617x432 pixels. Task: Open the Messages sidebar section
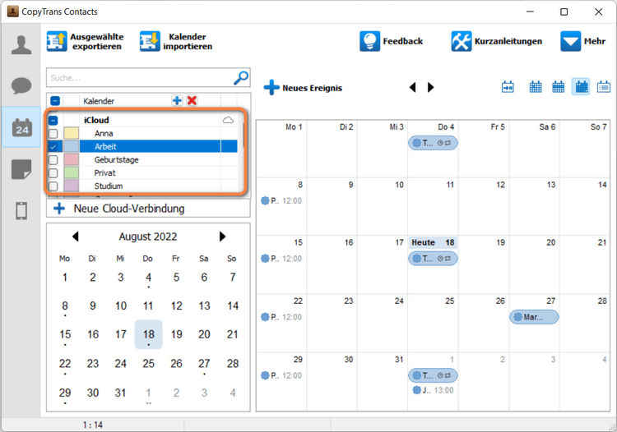(x=21, y=85)
